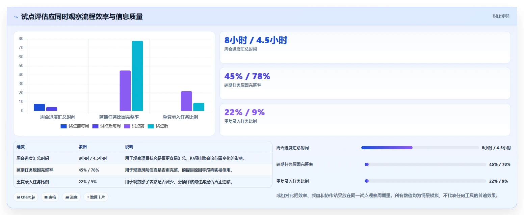Click the 延期任务原因完整率 label beside the progress bar
524x215 pixels.
click(x=294, y=164)
